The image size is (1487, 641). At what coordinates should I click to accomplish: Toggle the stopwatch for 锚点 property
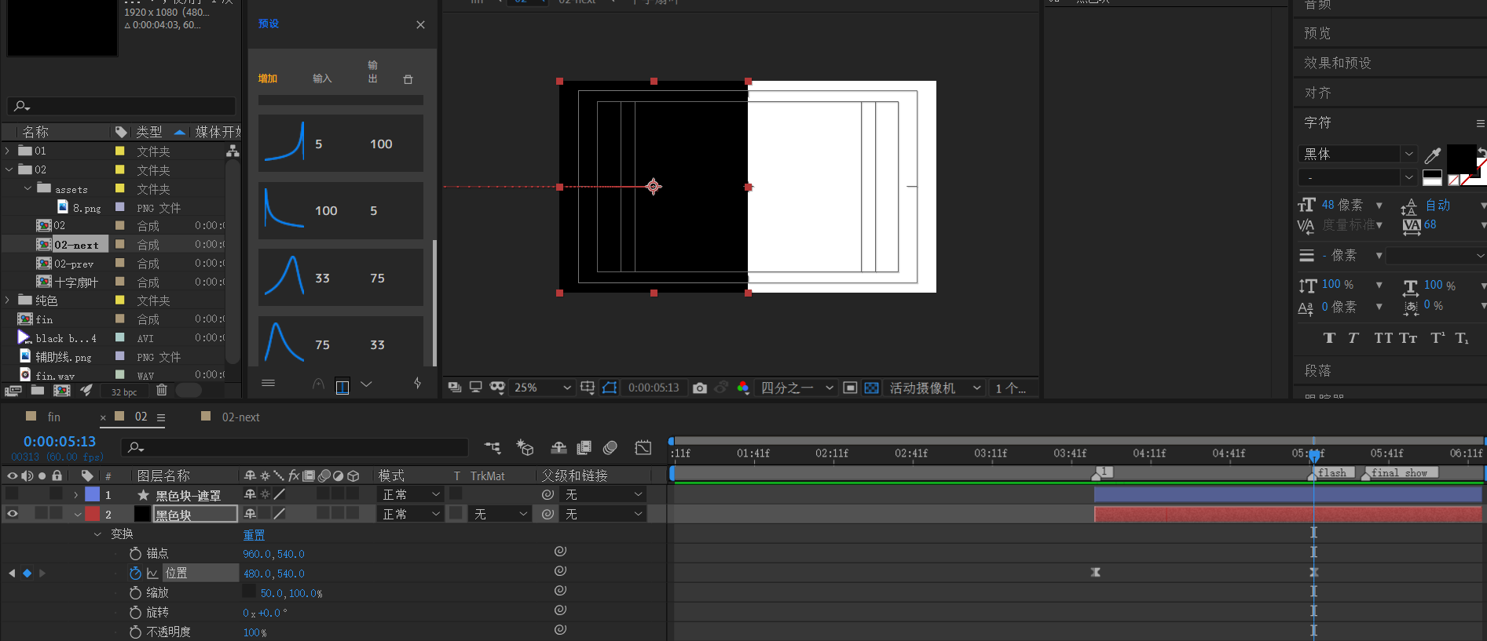click(135, 553)
